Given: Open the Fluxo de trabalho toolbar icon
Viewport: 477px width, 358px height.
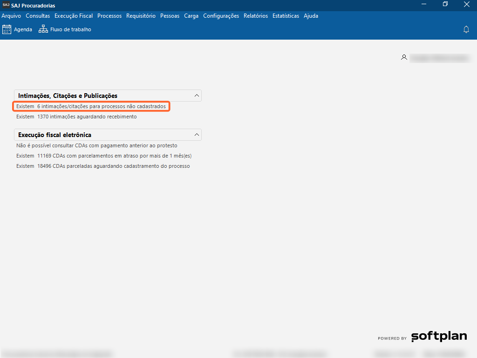Looking at the screenshot, I should click(x=43, y=29).
